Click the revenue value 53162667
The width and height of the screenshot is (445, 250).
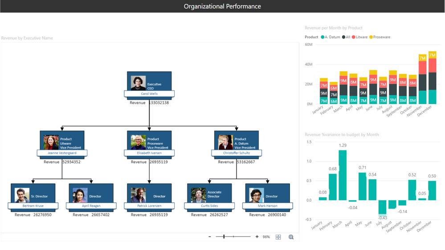click(x=246, y=162)
